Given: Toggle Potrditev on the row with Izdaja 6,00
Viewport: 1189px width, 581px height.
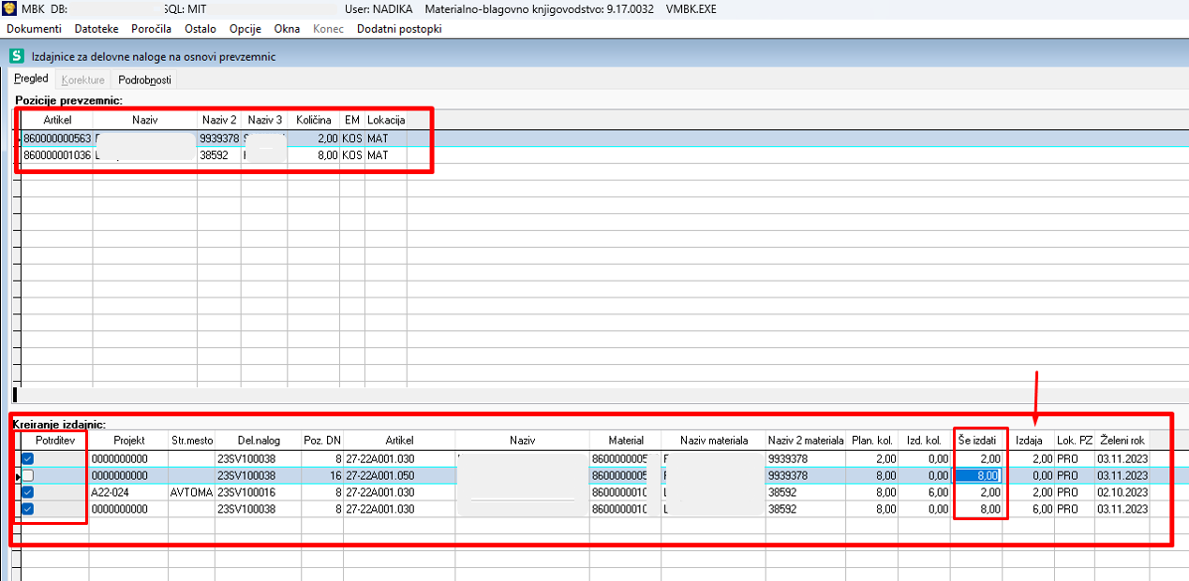Looking at the screenshot, I should (x=27, y=509).
